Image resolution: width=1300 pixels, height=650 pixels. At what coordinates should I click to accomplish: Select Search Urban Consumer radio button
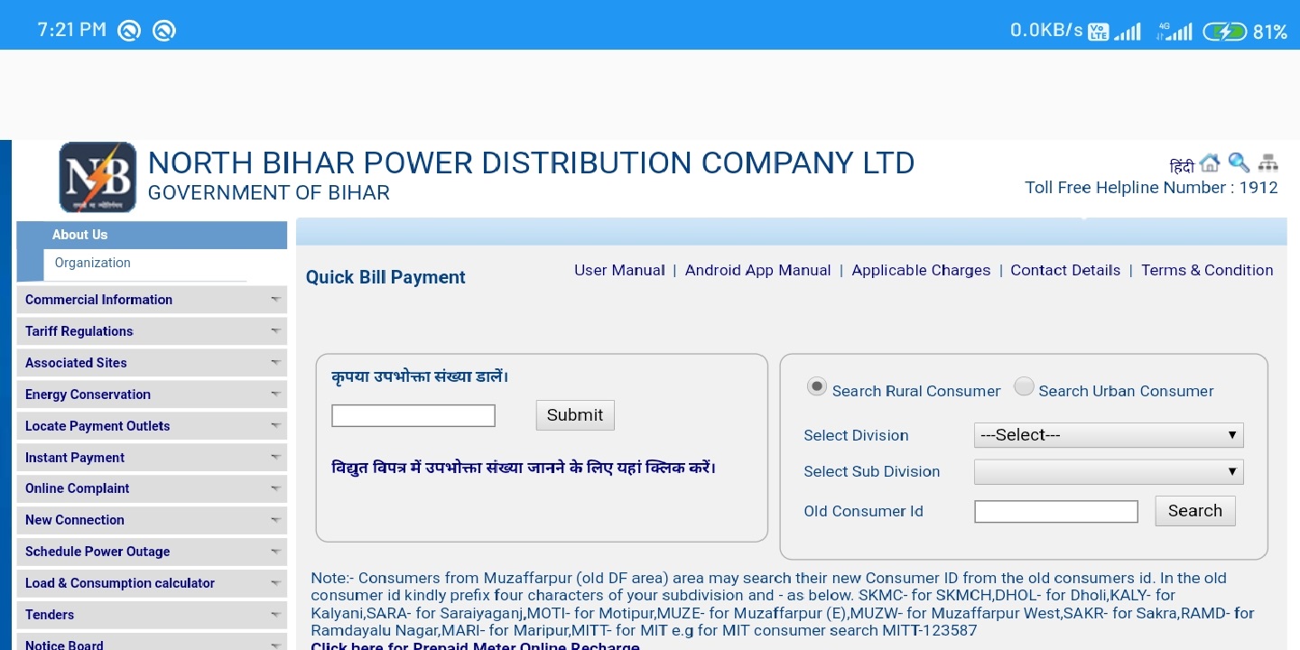click(1024, 386)
